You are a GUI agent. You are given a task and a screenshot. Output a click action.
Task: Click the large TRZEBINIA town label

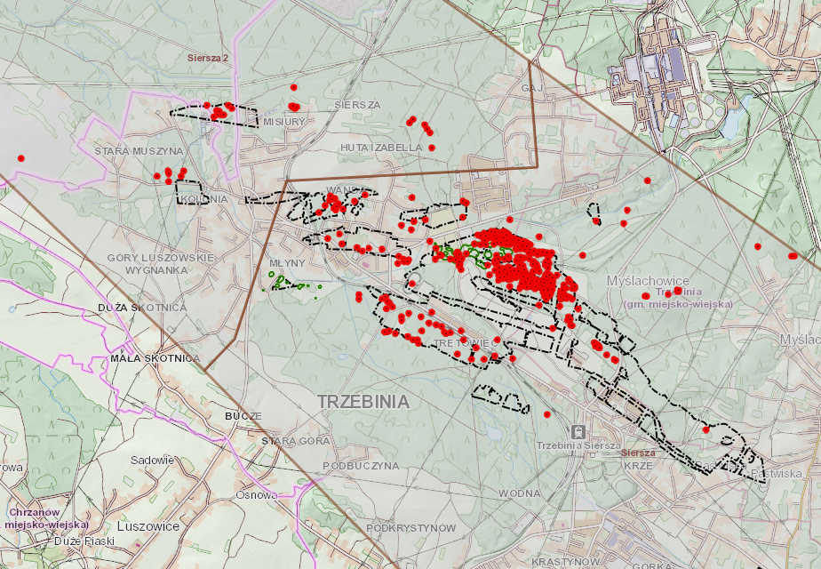click(364, 402)
